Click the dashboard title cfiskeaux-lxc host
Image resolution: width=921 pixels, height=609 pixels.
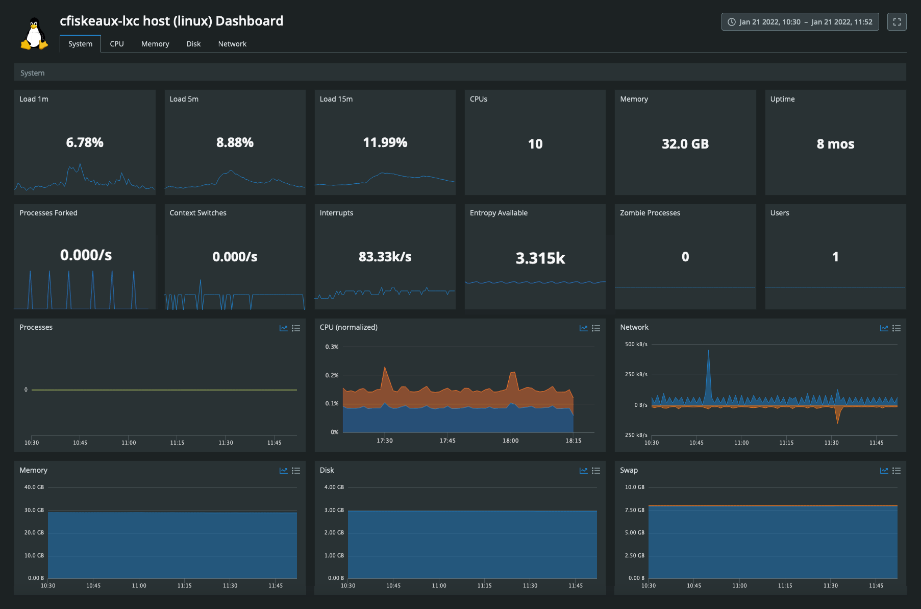pos(171,21)
